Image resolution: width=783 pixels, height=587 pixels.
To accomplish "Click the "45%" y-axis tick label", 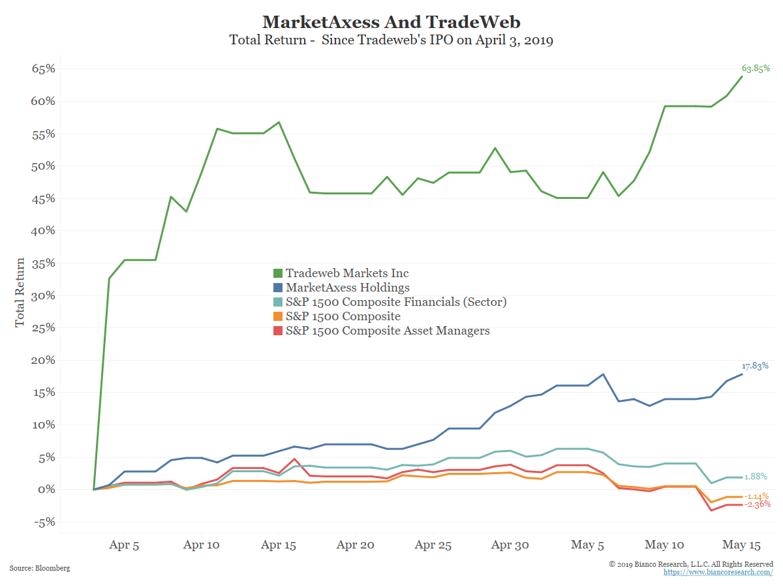I will [44, 198].
